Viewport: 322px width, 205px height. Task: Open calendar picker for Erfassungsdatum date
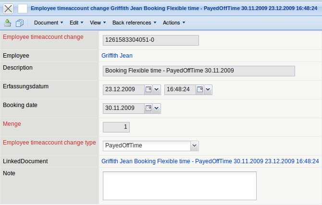click(x=149, y=89)
